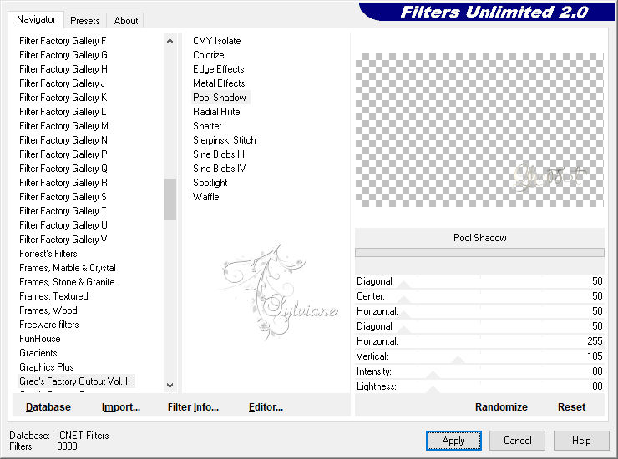Open the Help button
The height and width of the screenshot is (459, 618).
(581, 441)
